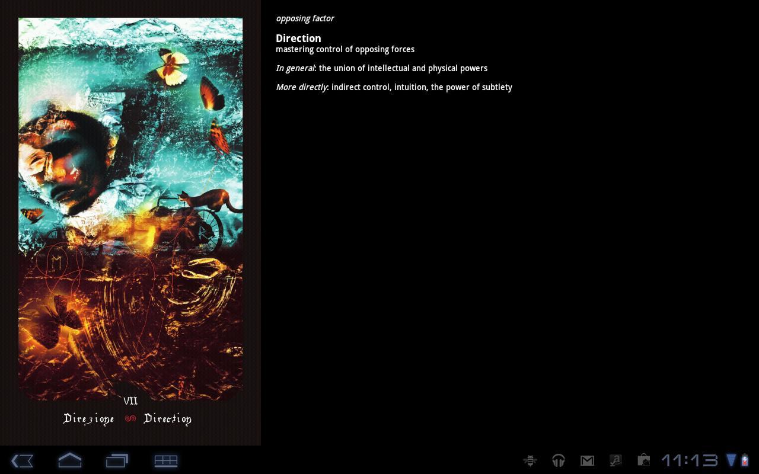Check the blue Wi-Fi signal indicator

pos(731,460)
